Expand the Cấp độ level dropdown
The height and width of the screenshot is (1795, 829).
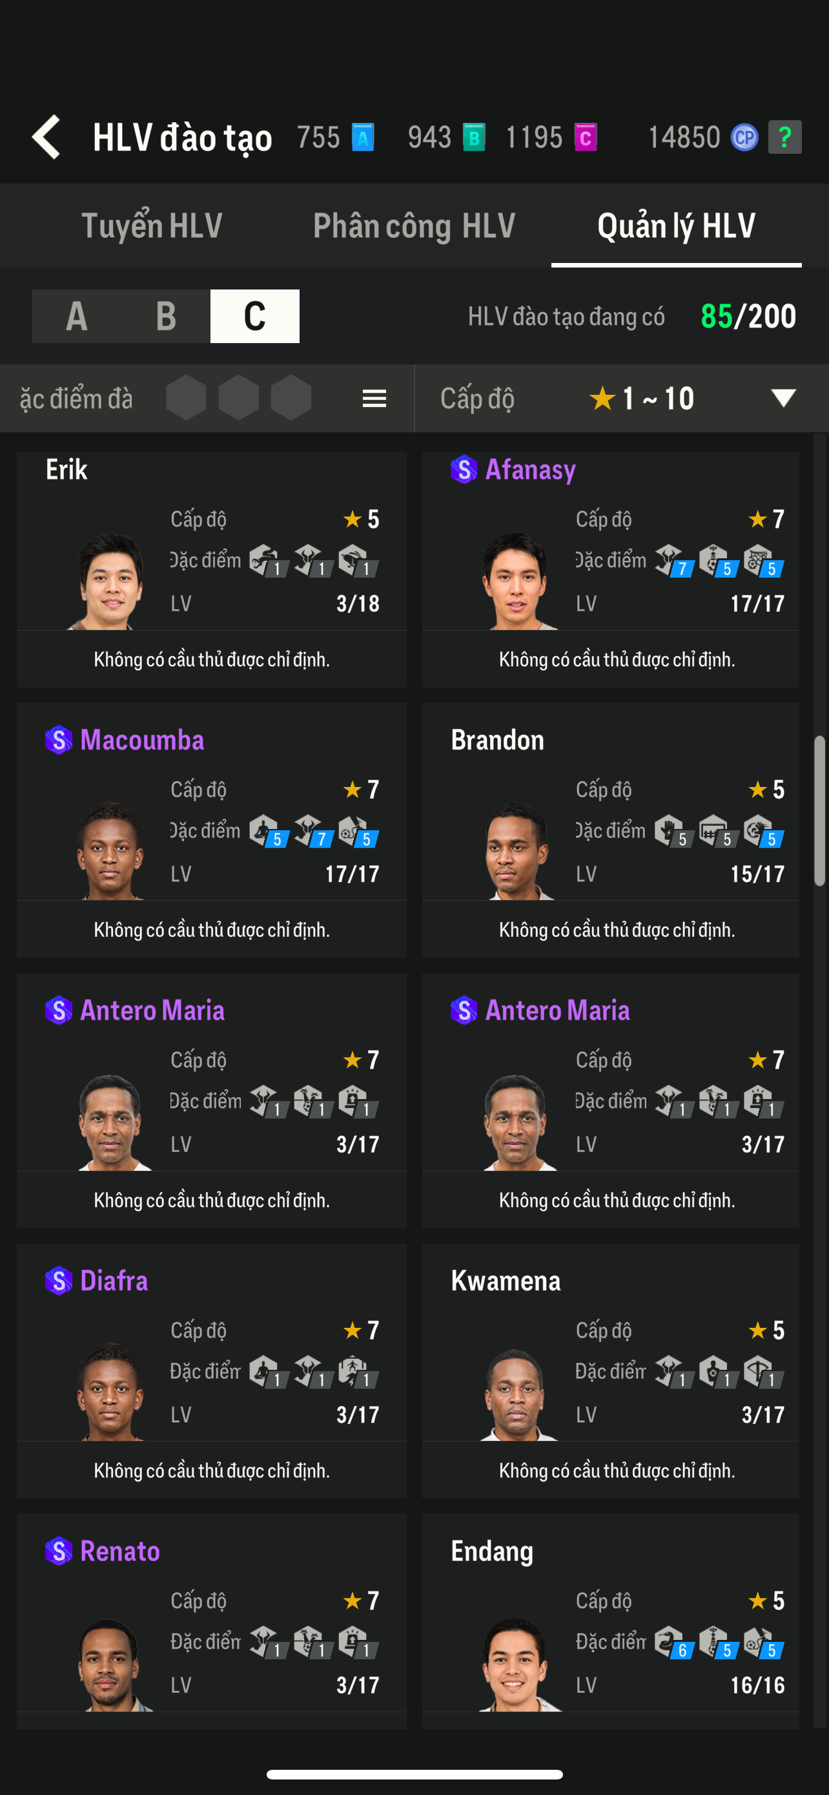783,399
